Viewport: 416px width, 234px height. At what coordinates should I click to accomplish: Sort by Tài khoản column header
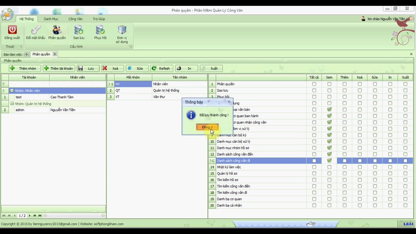(29, 77)
